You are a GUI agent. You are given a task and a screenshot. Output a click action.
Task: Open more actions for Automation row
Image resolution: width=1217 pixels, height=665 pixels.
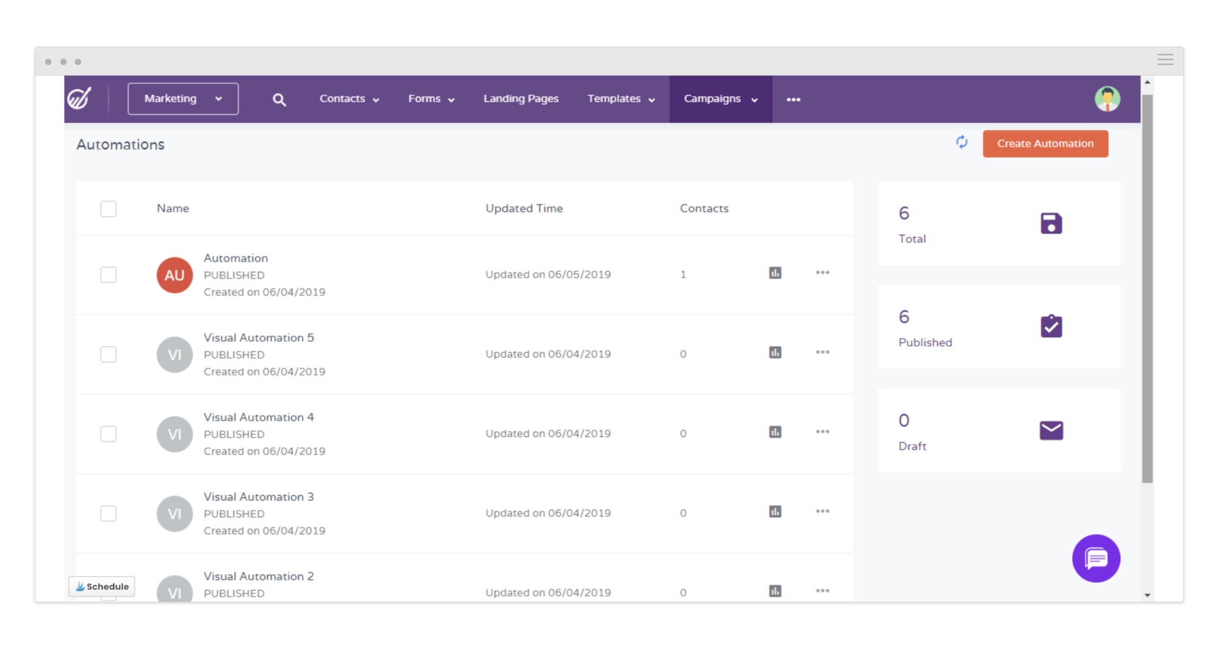[822, 273]
